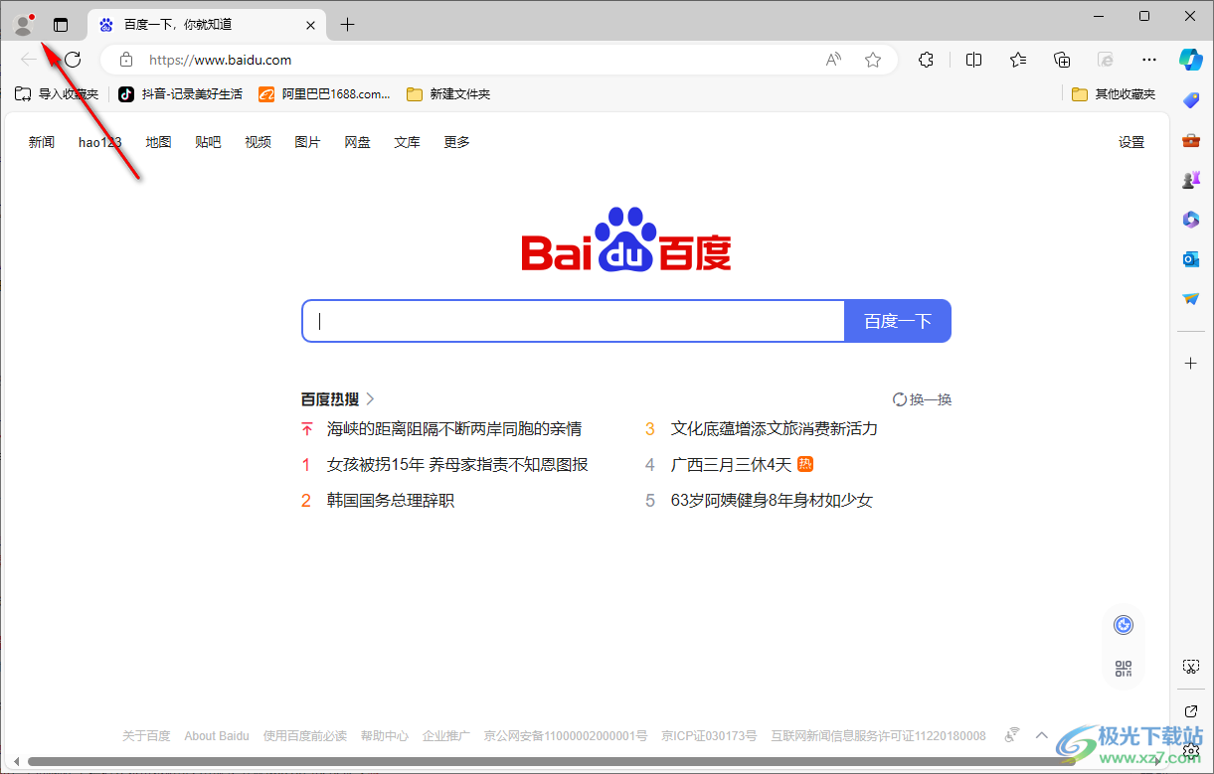The height and width of the screenshot is (774, 1214).
Task: Open 广西三月三休4天 headline
Action: click(x=732, y=465)
